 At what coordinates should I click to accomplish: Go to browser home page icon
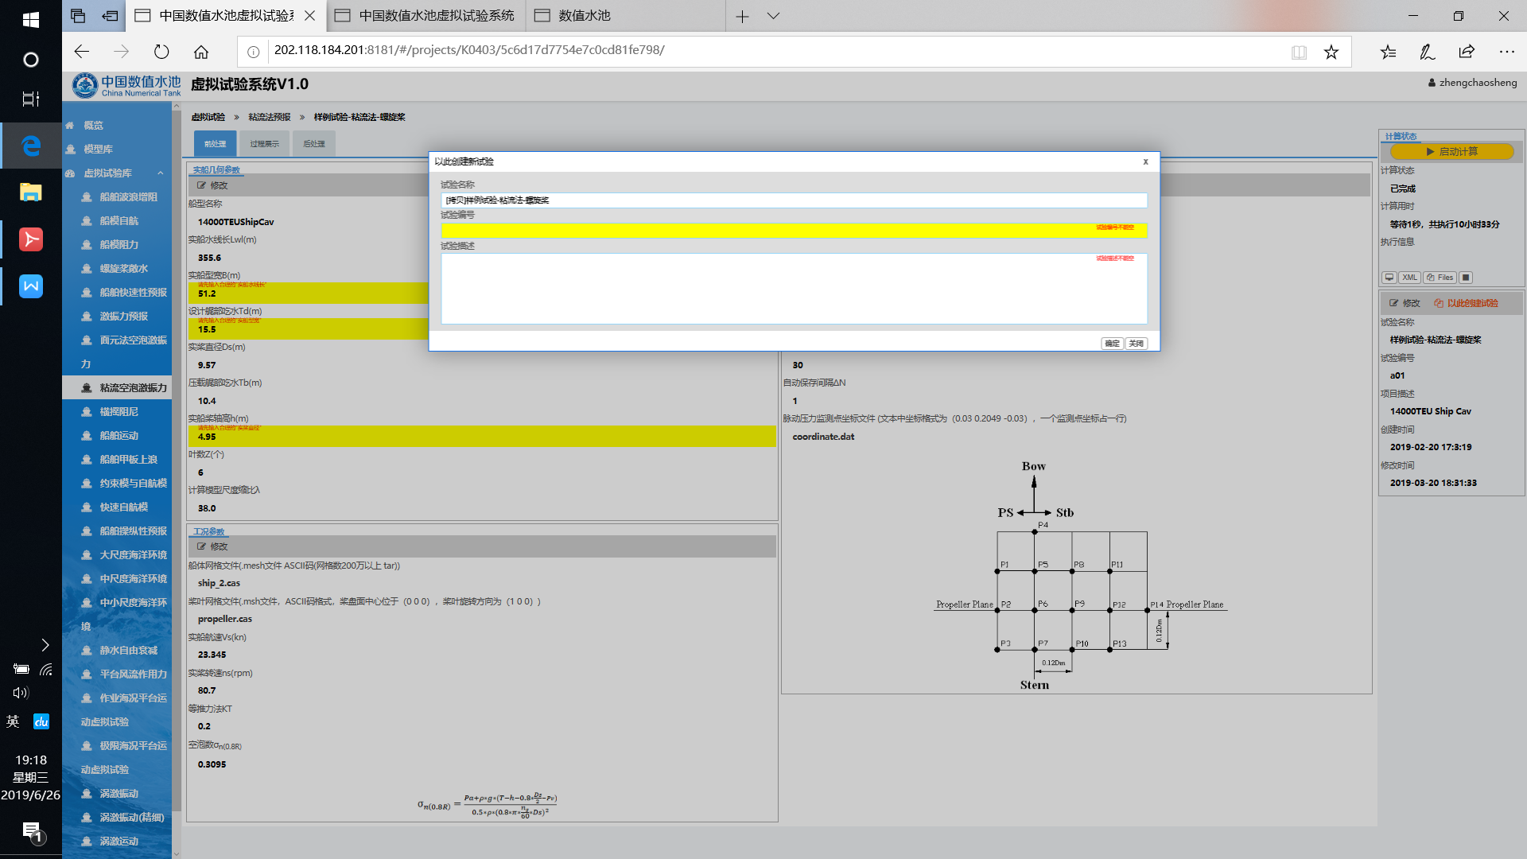(x=201, y=52)
